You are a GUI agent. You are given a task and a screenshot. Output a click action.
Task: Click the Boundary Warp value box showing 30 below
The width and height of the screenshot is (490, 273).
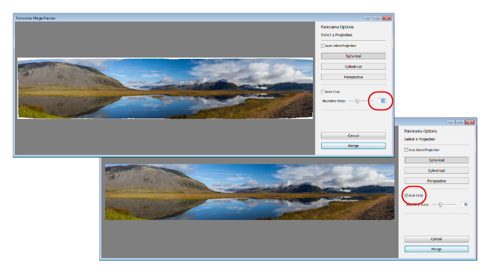tap(464, 204)
